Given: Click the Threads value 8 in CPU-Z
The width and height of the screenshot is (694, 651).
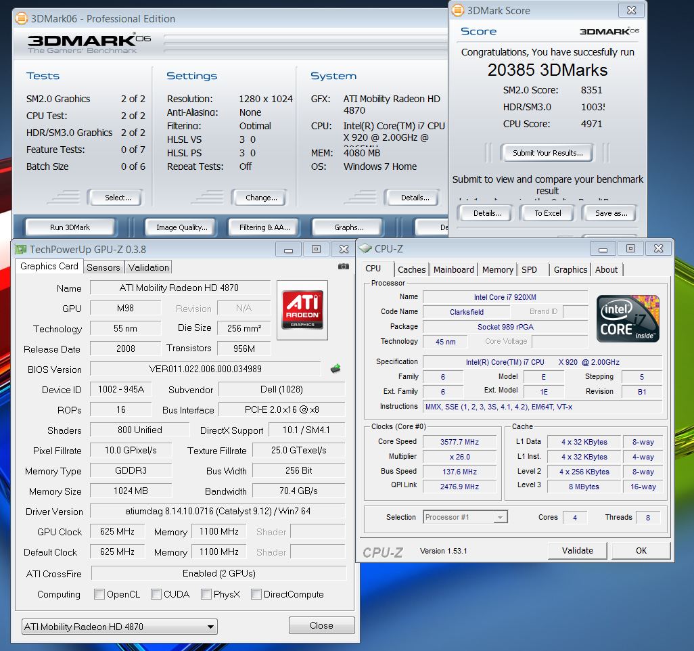Looking at the screenshot, I should tap(648, 517).
